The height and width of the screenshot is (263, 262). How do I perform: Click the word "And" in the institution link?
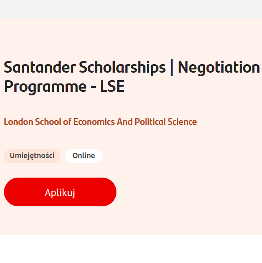pos(124,122)
